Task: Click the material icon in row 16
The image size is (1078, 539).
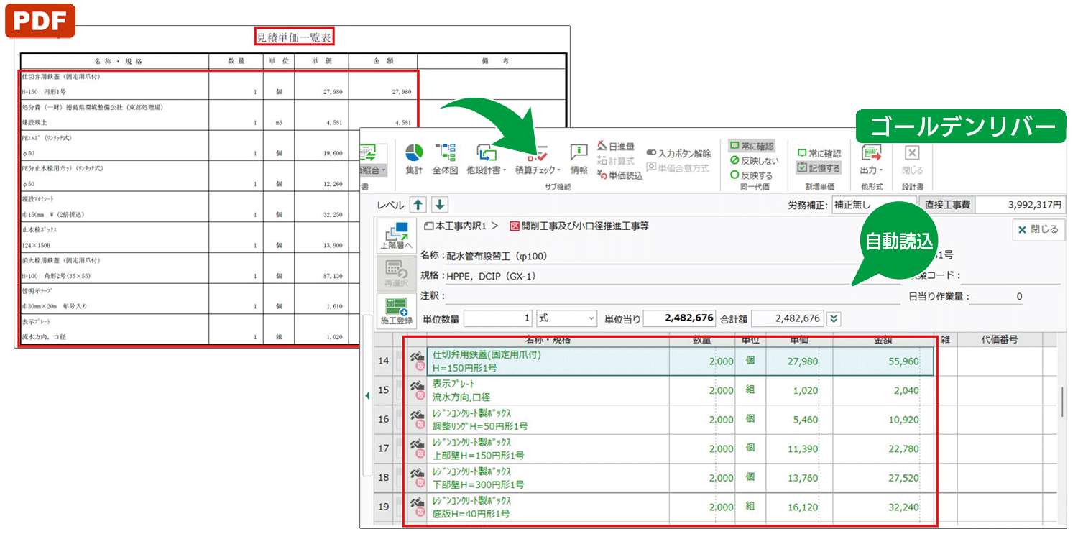Action: [417, 419]
